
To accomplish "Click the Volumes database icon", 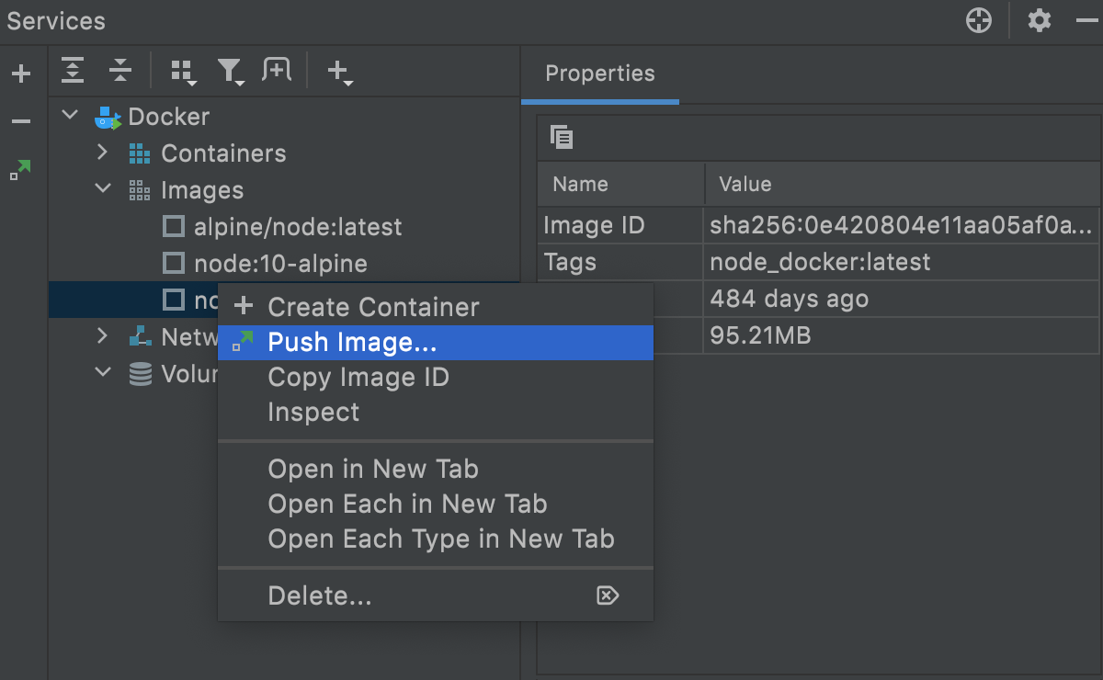I will pos(140,374).
